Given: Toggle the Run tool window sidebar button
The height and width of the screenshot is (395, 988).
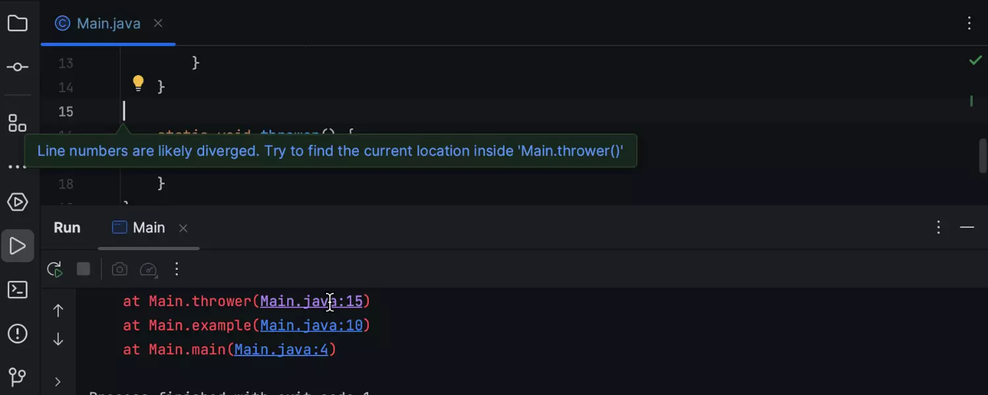Looking at the screenshot, I should tap(17, 246).
